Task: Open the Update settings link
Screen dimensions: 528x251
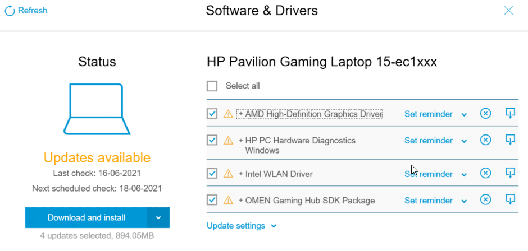Action: point(236,226)
